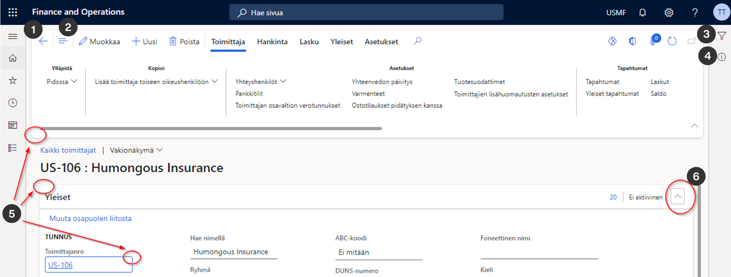
Task: Click Kaikki toimittajat breadcrumb link
Action: pos(68,150)
